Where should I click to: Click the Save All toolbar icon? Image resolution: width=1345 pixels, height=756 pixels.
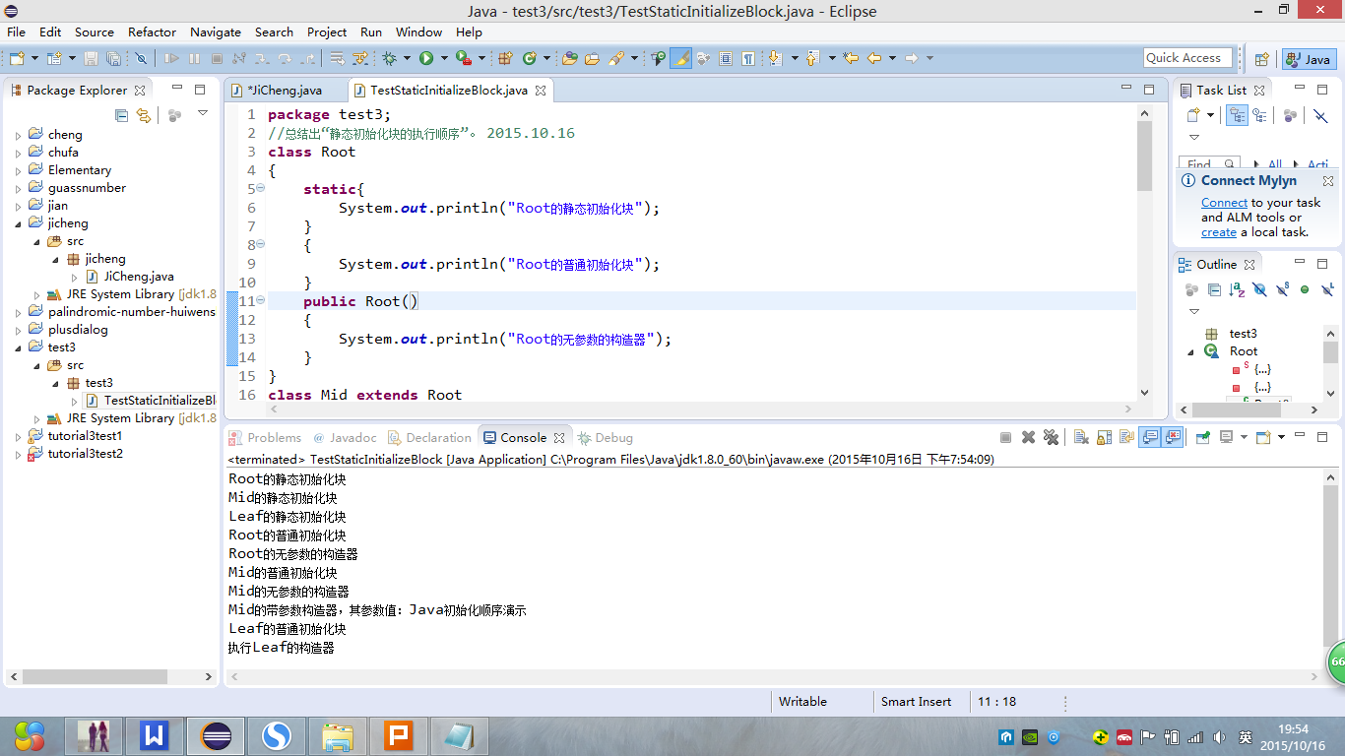[113, 58]
